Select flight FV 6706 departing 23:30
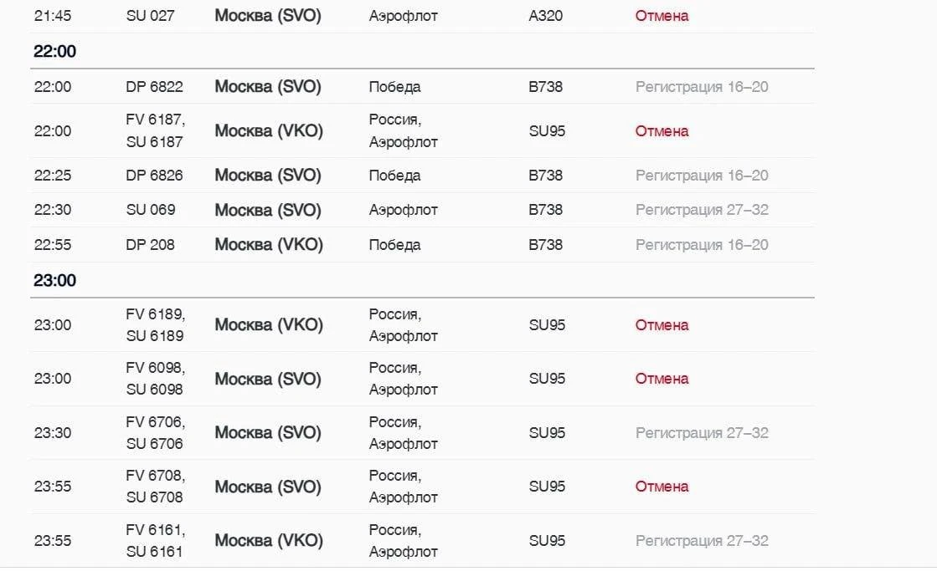The width and height of the screenshot is (937, 571). (x=422, y=432)
